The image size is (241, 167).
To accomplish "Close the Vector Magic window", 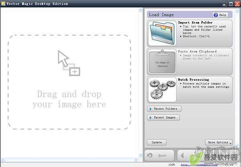I will click(237, 4).
